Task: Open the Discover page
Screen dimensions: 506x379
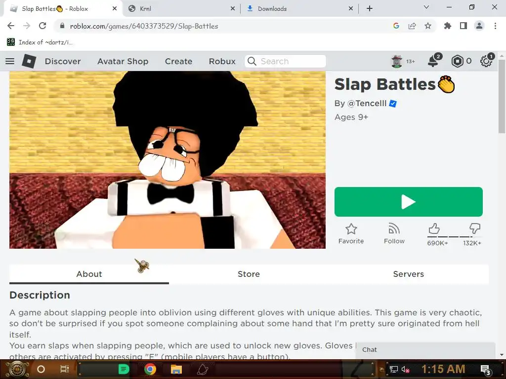Action: click(63, 61)
